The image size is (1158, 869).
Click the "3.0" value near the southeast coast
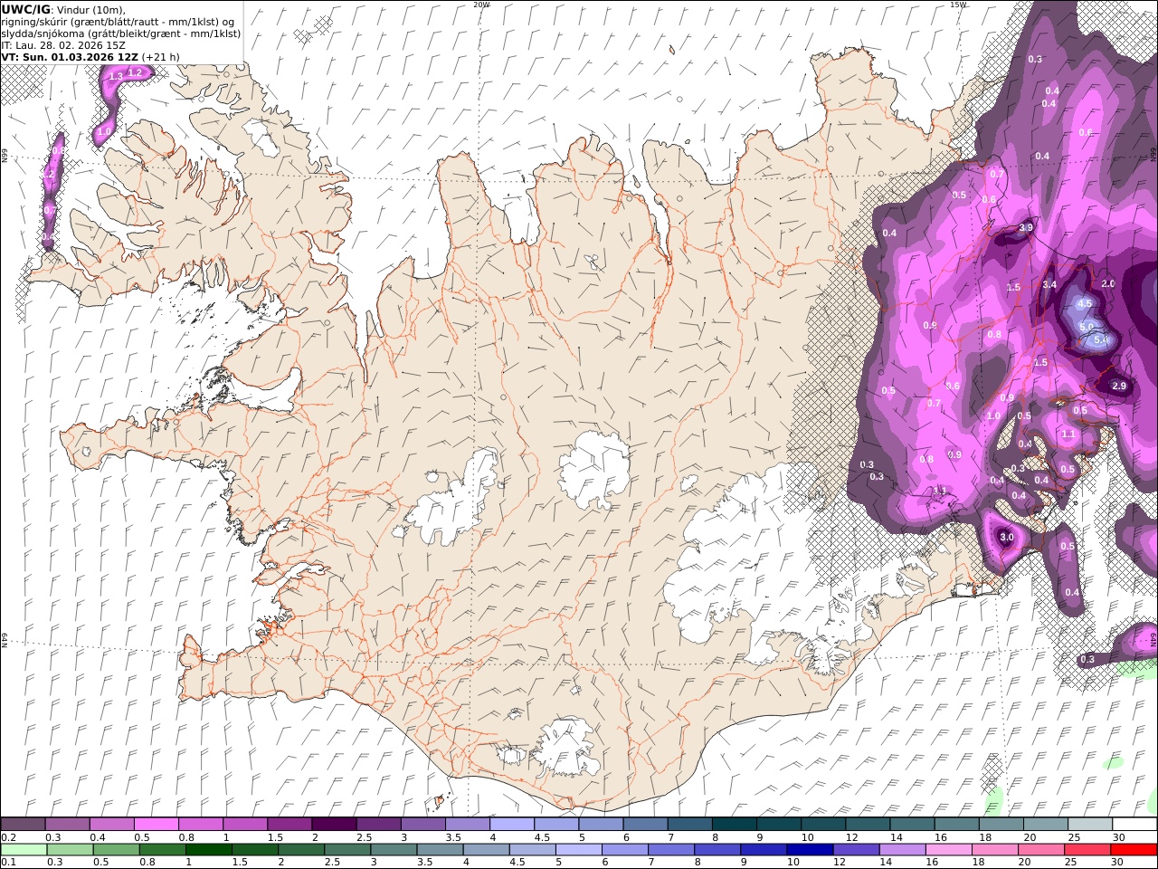(1007, 538)
